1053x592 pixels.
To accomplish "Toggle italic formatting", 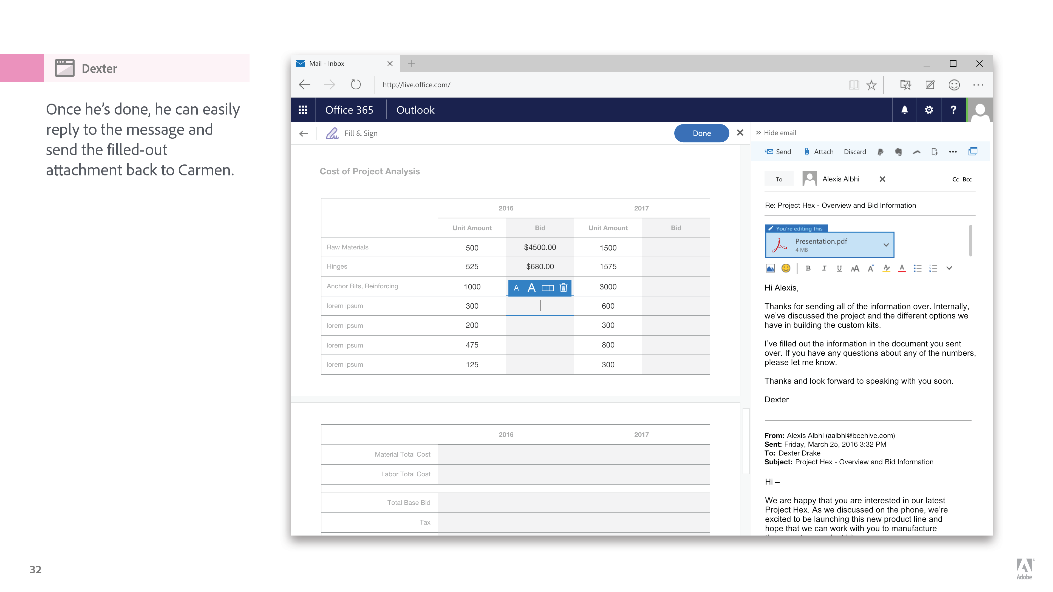I will coord(824,268).
